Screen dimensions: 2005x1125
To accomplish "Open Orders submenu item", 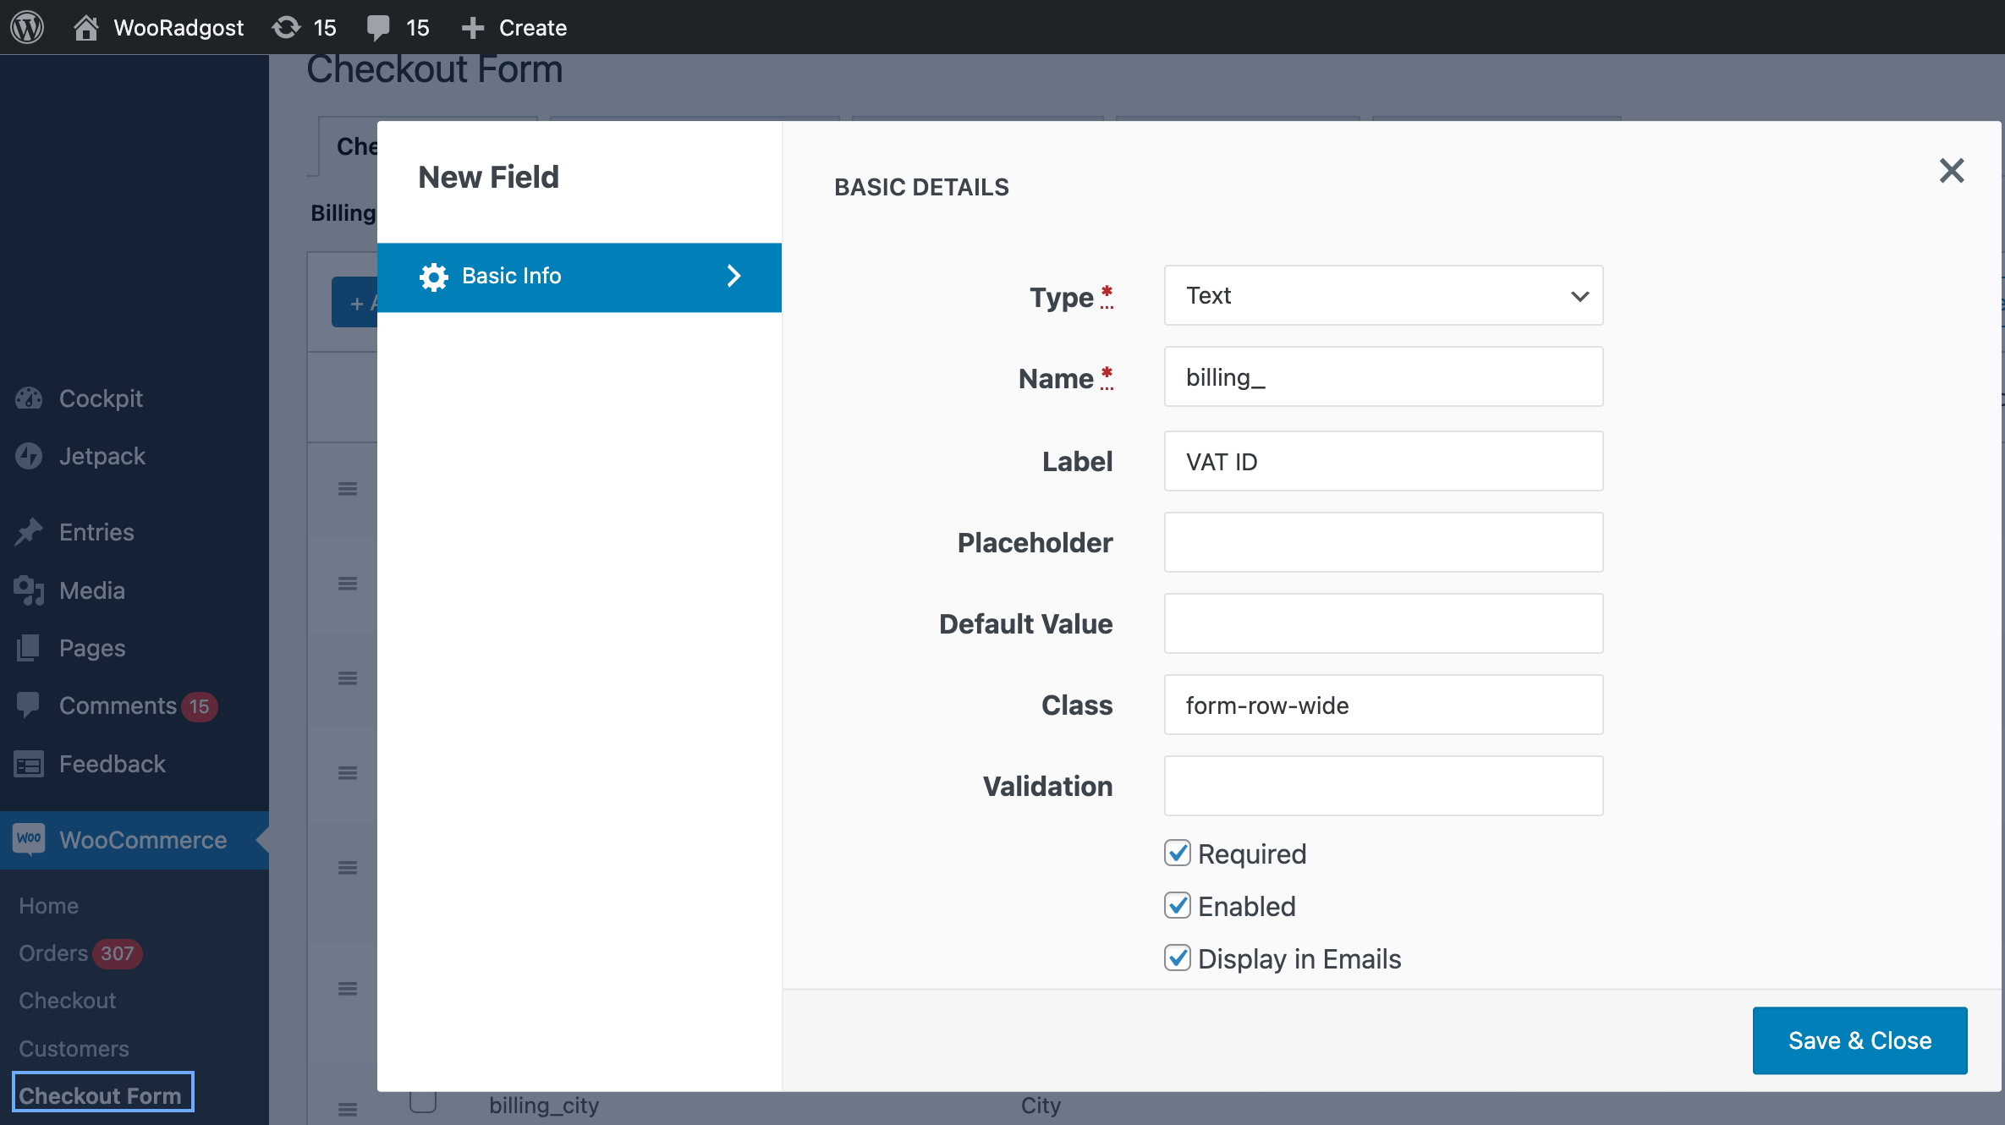I will [54, 953].
